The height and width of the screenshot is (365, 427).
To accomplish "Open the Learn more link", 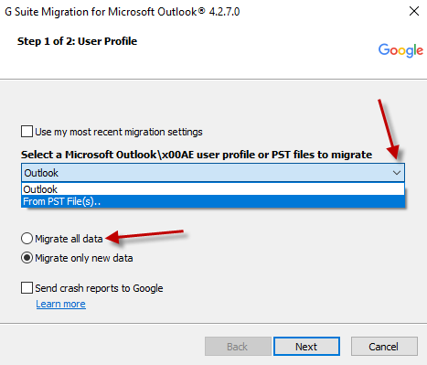I will pyautogui.click(x=60, y=304).
